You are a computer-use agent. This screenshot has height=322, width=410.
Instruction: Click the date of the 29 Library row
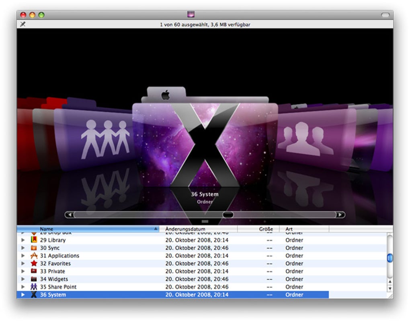[x=197, y=240]
